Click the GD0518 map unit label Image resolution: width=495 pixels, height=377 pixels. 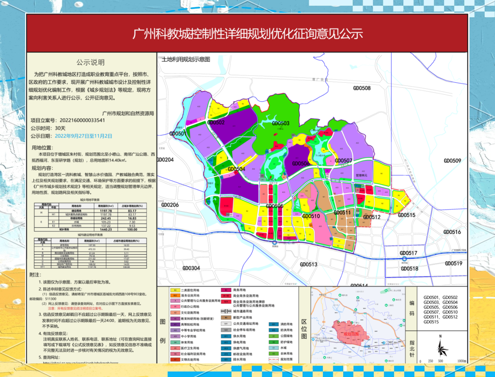tap(409, 268)
